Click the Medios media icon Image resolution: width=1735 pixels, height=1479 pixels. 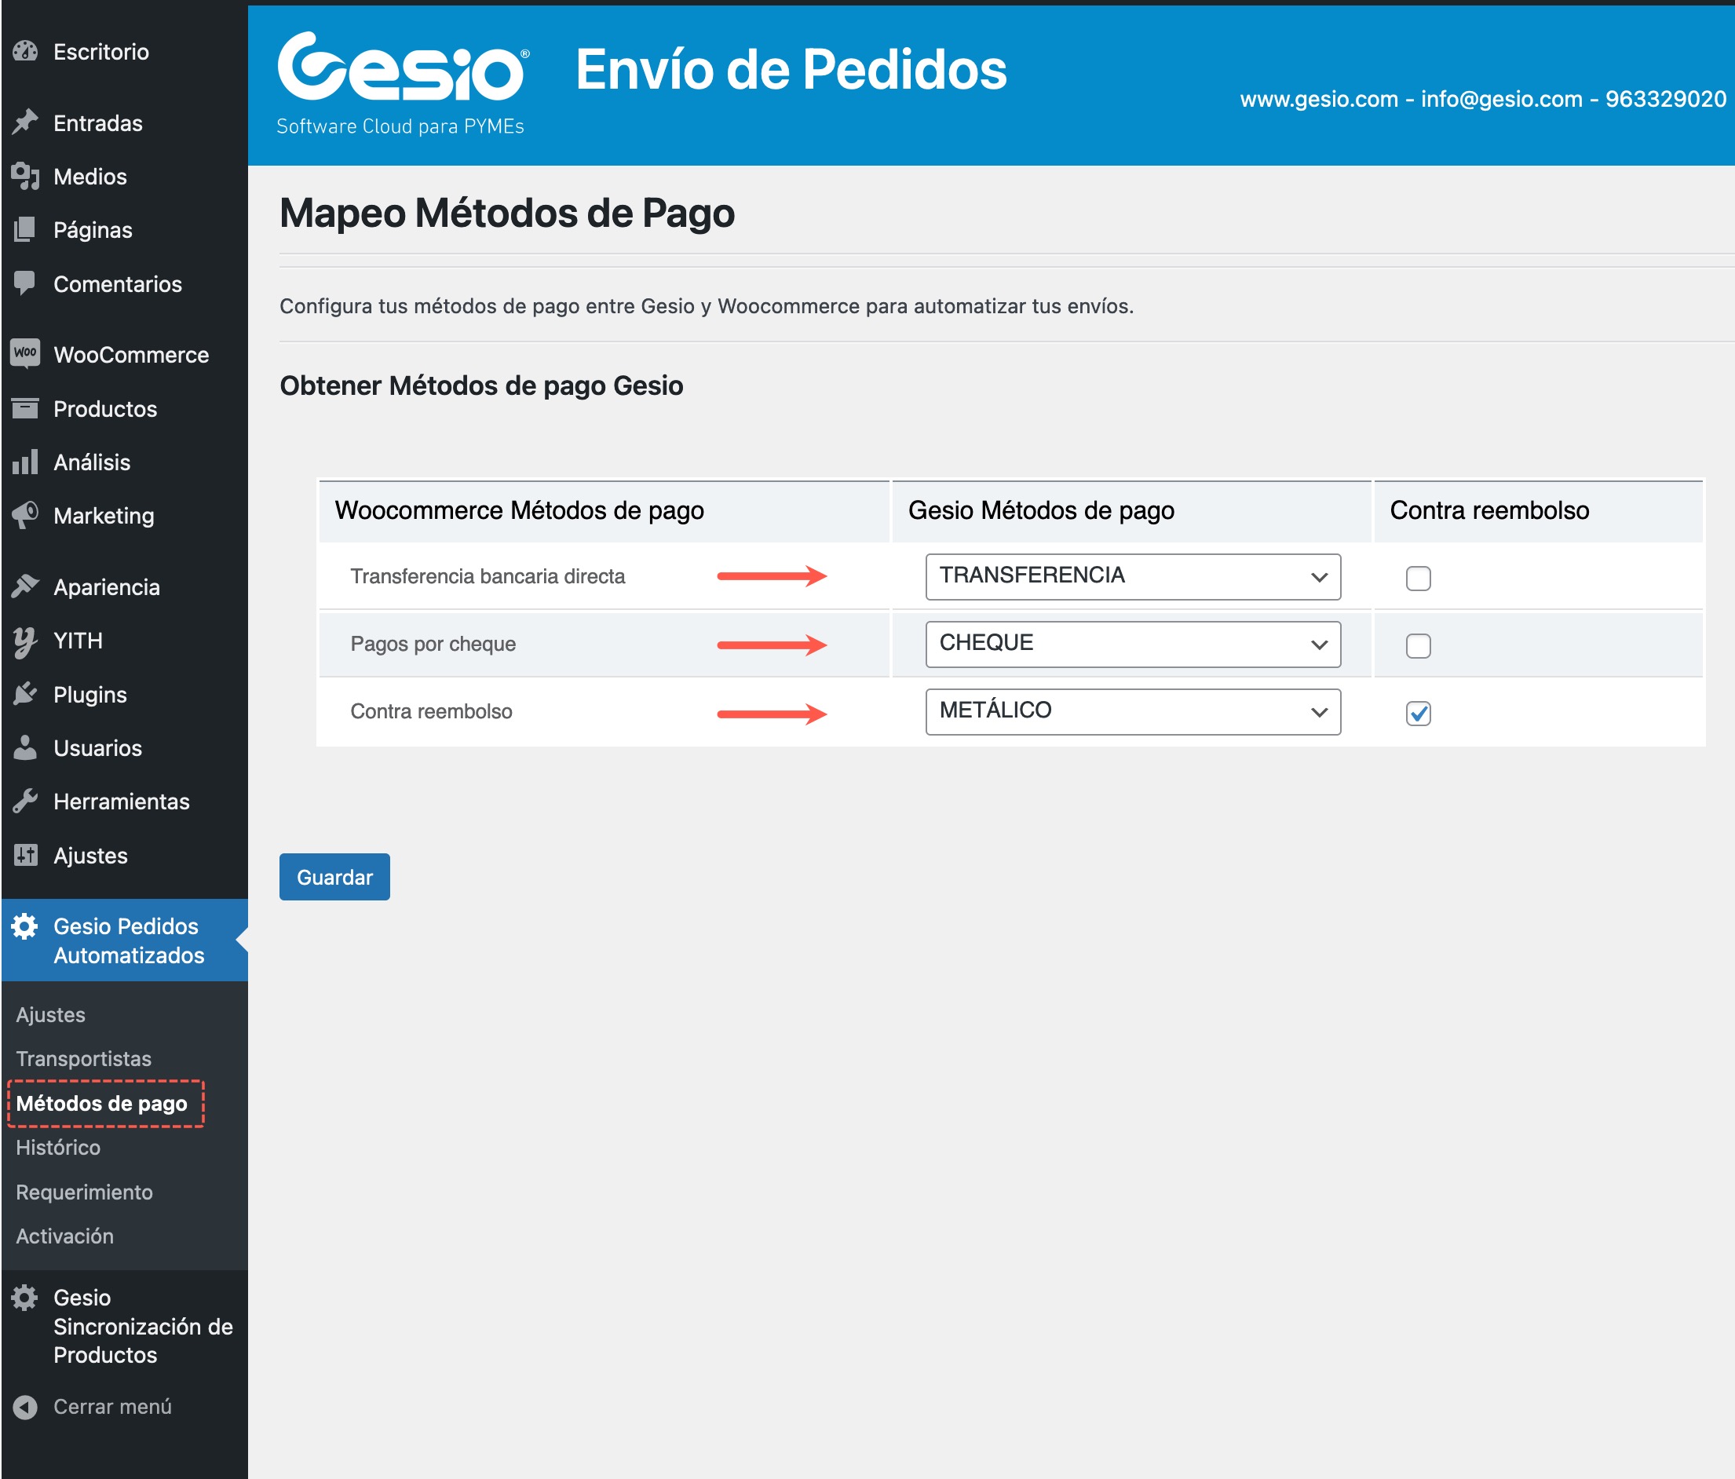coord(25,177)
